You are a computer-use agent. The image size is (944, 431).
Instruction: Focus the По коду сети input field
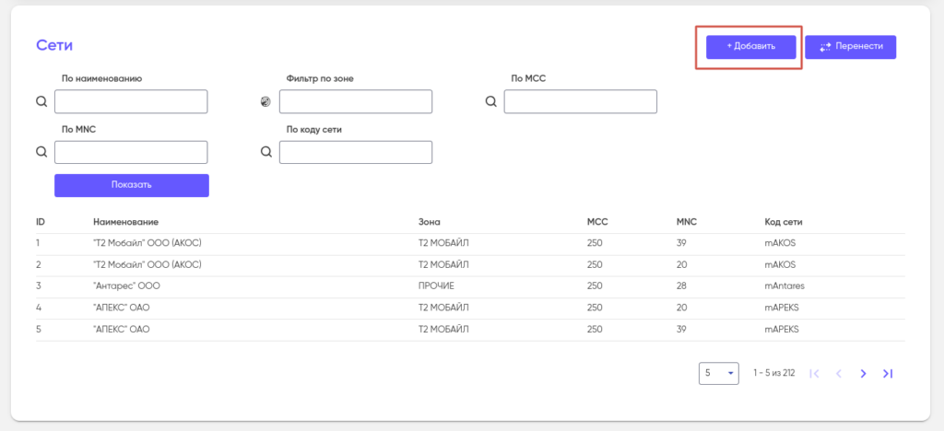[x=356, y=152]
